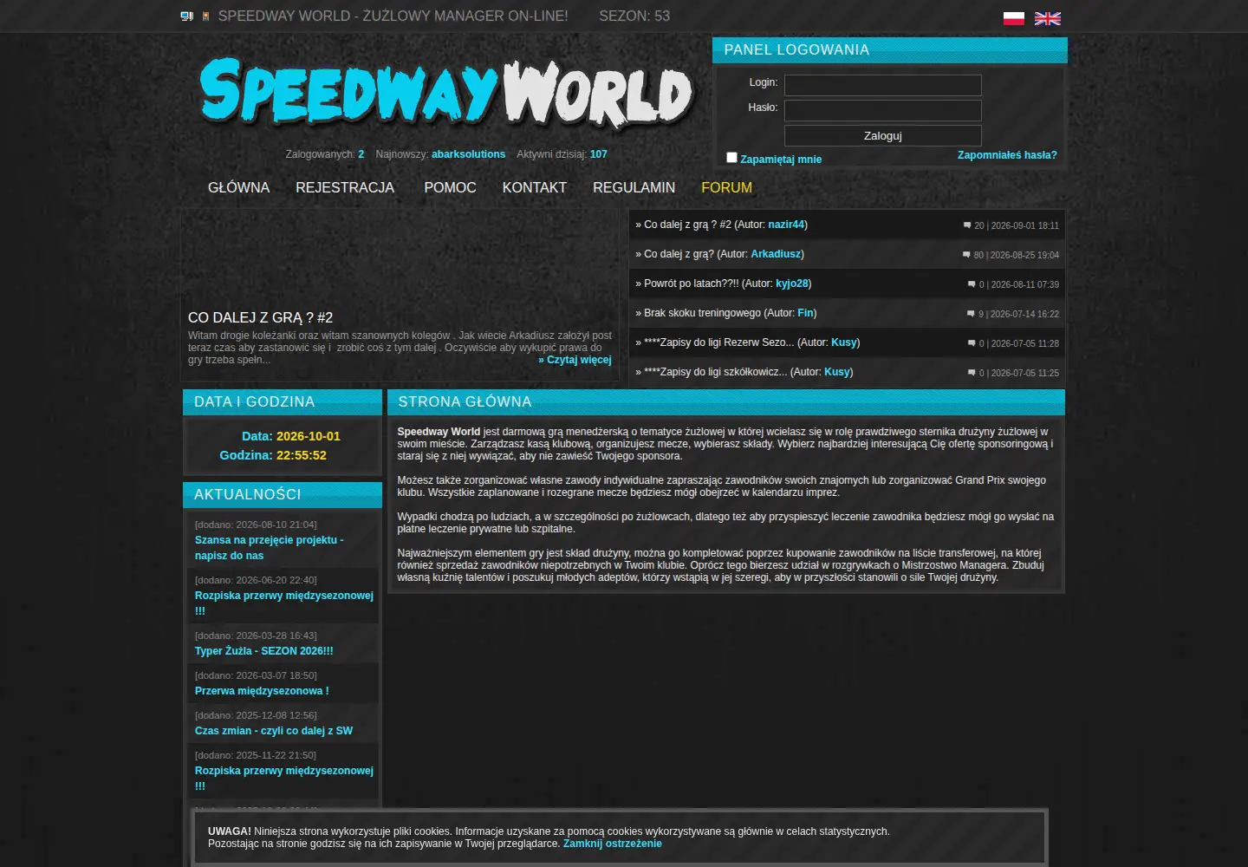The height and width of the screenshot is (867, 1248).
Task: Click the logged-in users count 2
Action: 361,154
